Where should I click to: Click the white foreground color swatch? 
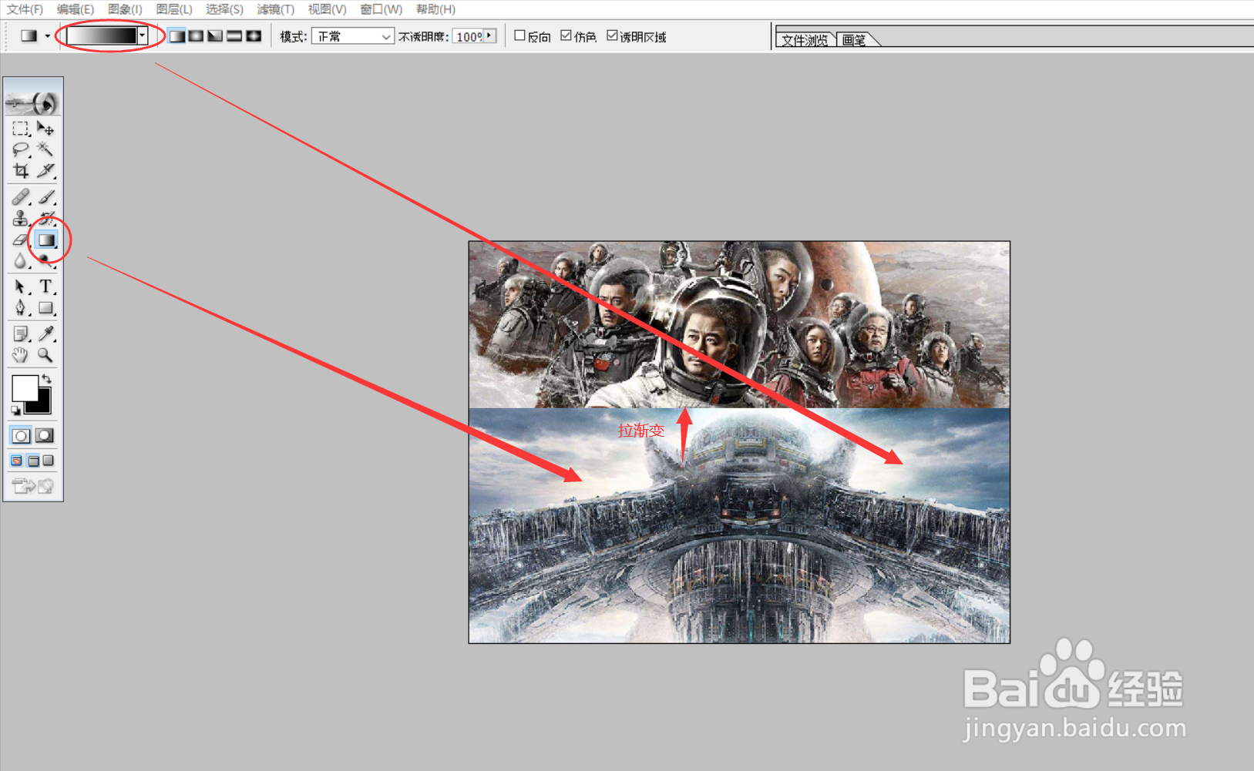[x=24, y=387]
